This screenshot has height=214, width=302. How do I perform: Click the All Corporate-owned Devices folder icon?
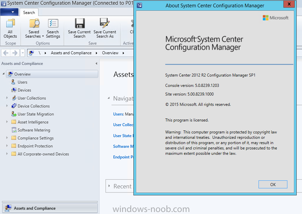pos(14,154)
